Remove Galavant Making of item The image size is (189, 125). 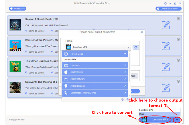pos(178,81)
